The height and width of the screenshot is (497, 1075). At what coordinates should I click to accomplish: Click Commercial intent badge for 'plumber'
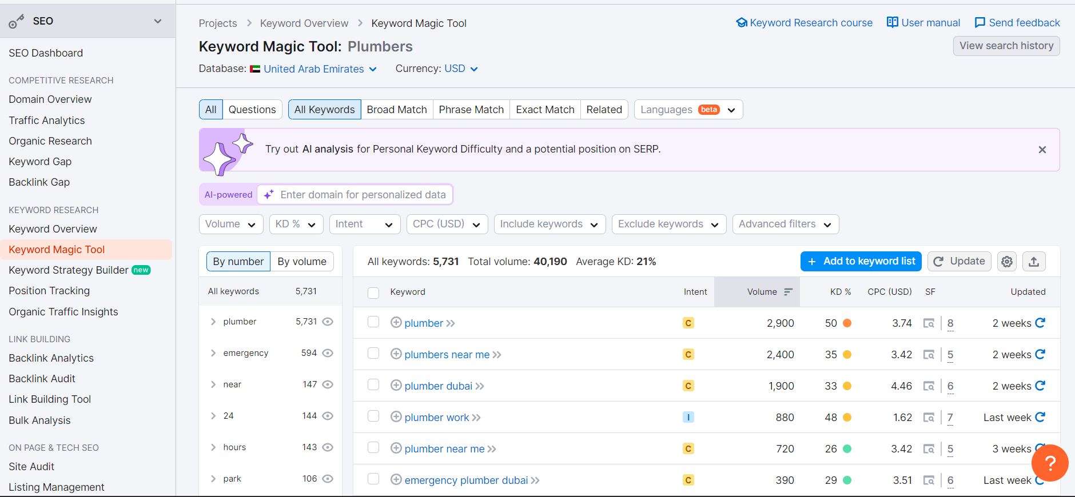pyautogui.click(x=688, y=323)
